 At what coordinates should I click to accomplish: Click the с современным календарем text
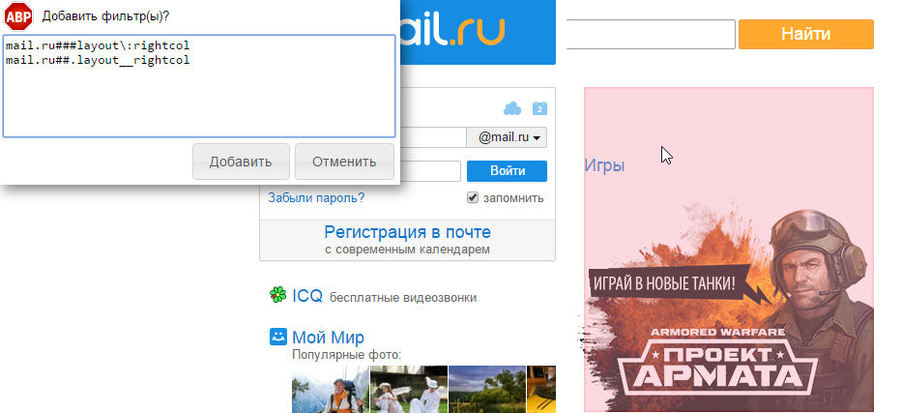pos(407,250)
